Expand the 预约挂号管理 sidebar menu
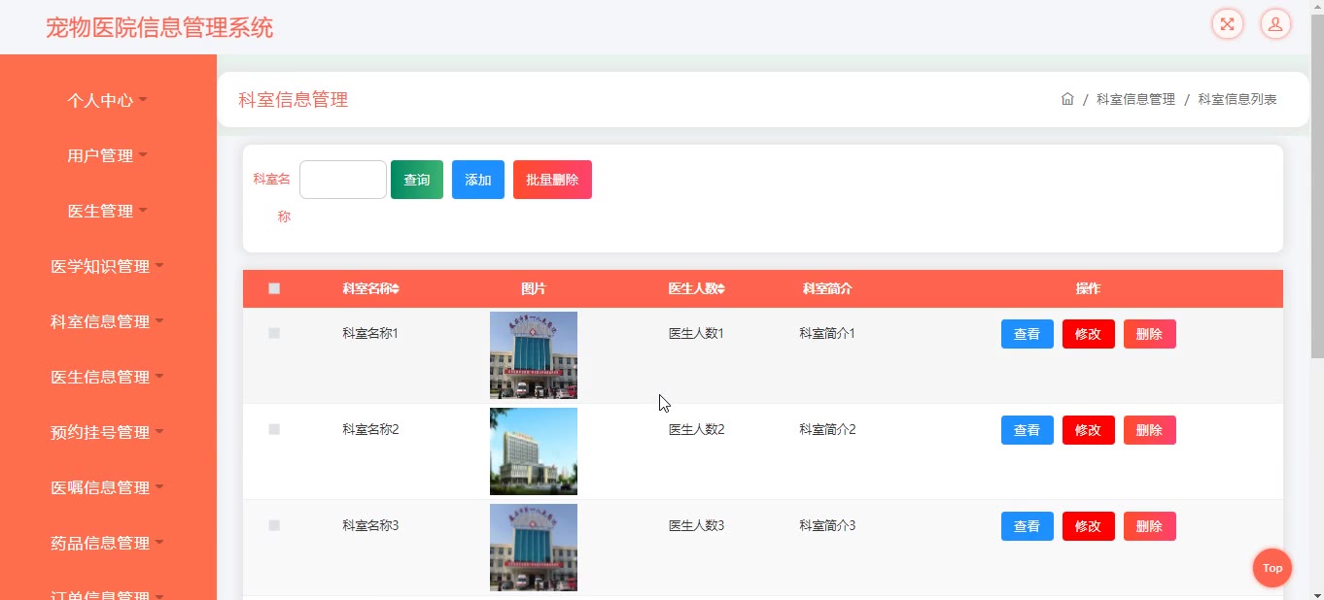This screenshot has width=1324, height=600. click(107, 432)
